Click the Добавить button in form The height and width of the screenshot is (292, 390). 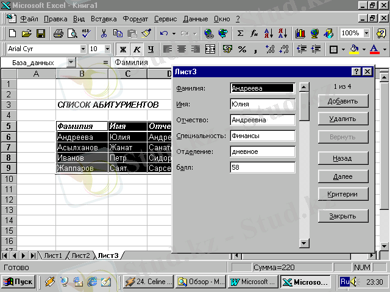342,101
